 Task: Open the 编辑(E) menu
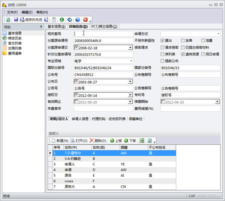(x=27, y=12)
